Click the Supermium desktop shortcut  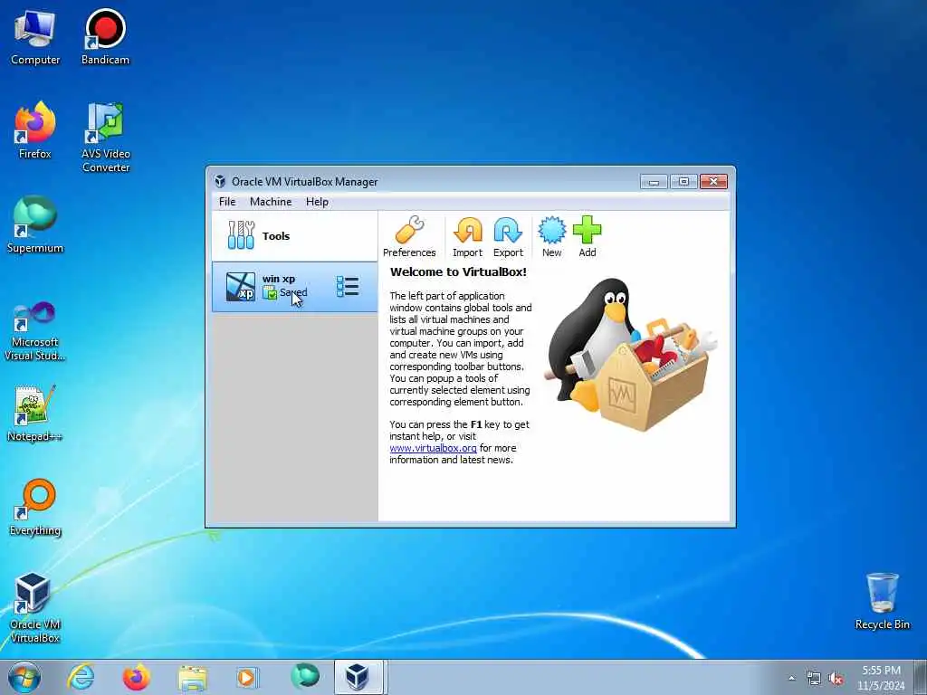(x=35, y=224)
